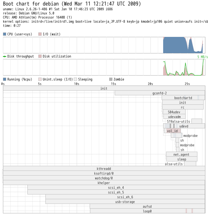
Task: Click the Boot chart for debian title
Action: (x=72, y=4)
